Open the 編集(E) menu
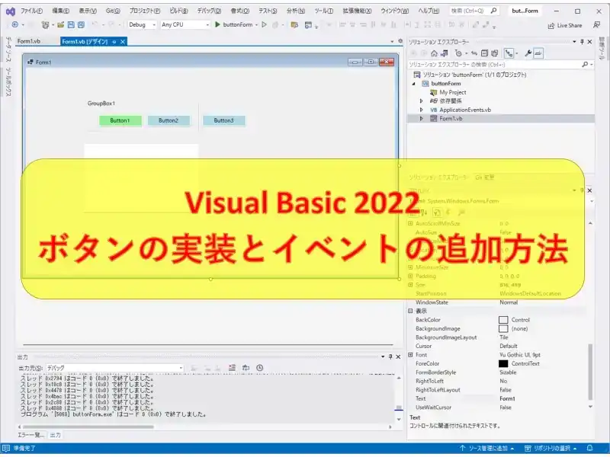Image resolution: width=610 pixels, height=457 pixels. pos(61,11)
